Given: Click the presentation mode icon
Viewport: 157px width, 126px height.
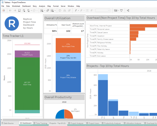Looking at the screenshot, I should [121, 10].
